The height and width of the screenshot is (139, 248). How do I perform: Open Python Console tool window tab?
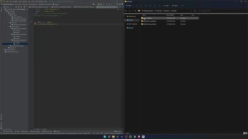tap(47, 131)
